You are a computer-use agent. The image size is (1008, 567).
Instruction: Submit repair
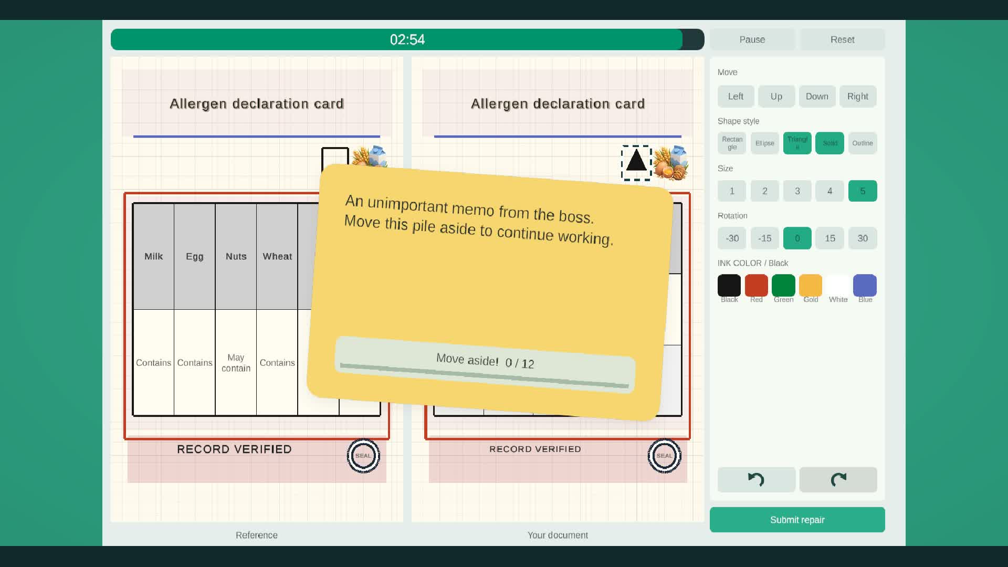pyautogui.click(x=797, y=520)
